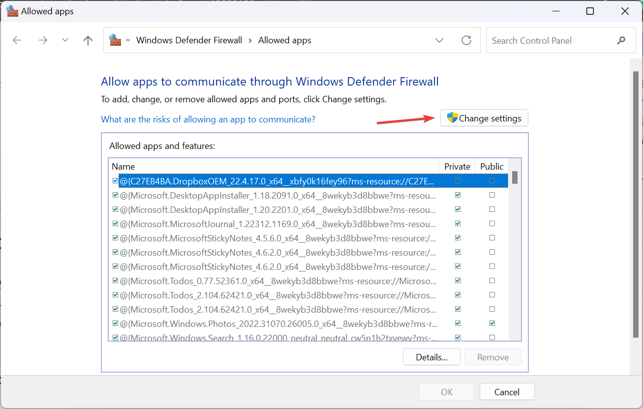The width and height of the screenshot is (643, 409).
Task: Click the apps list vertical scrollbar thumb
Action: (x=515, y=177)
